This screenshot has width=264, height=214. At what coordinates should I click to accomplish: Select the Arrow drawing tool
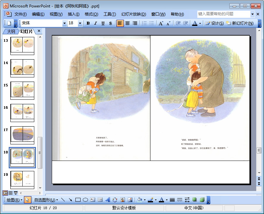(71, 200)
